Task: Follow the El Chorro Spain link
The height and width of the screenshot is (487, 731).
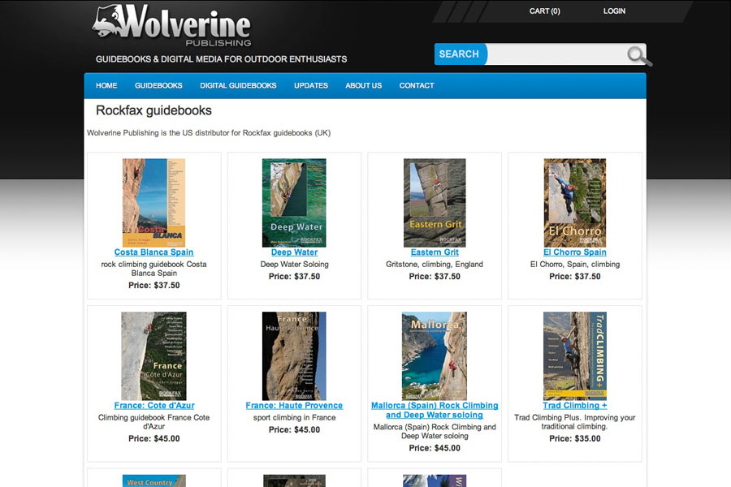Action: point(575,252)
